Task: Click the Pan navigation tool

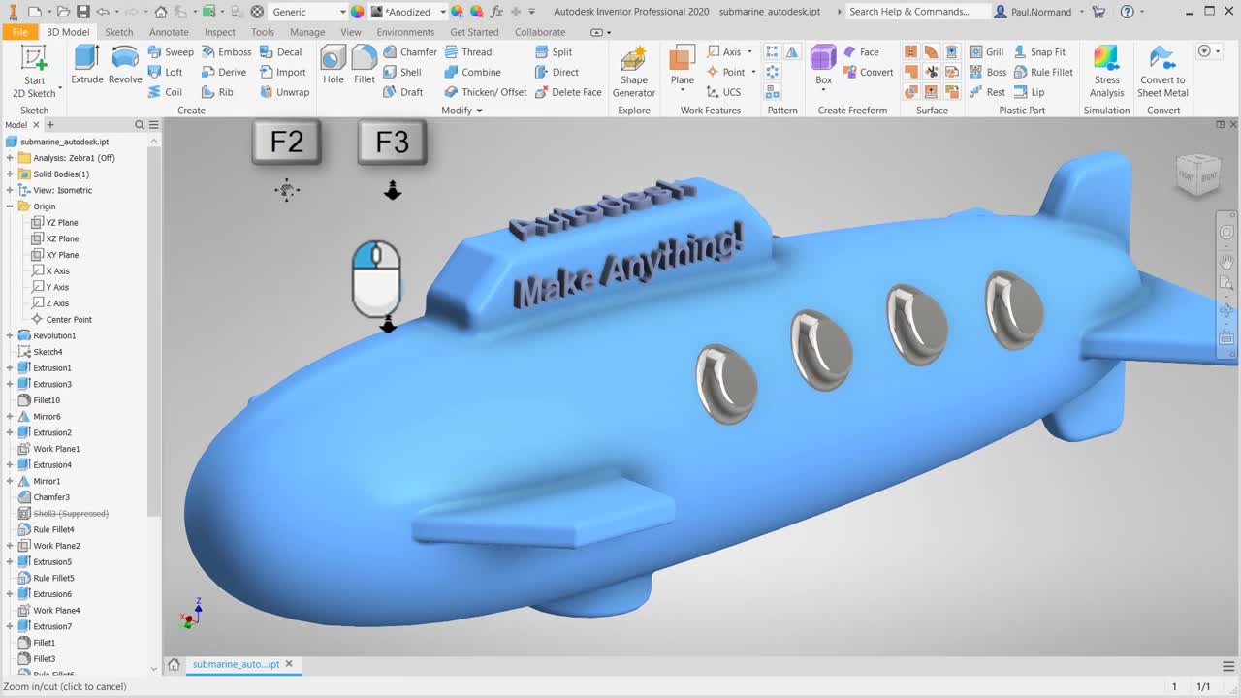Action: tap(1226, 261)
